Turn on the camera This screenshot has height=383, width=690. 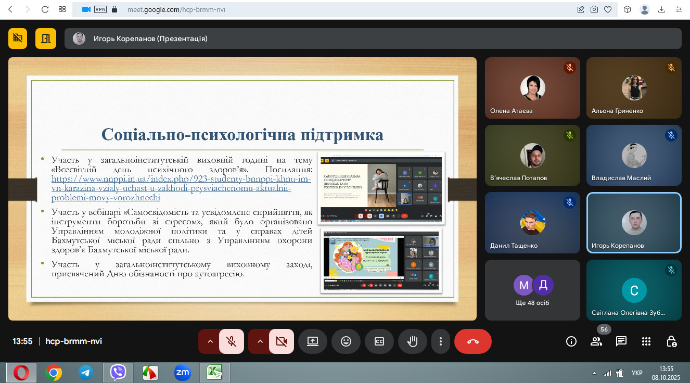(282, 341)
